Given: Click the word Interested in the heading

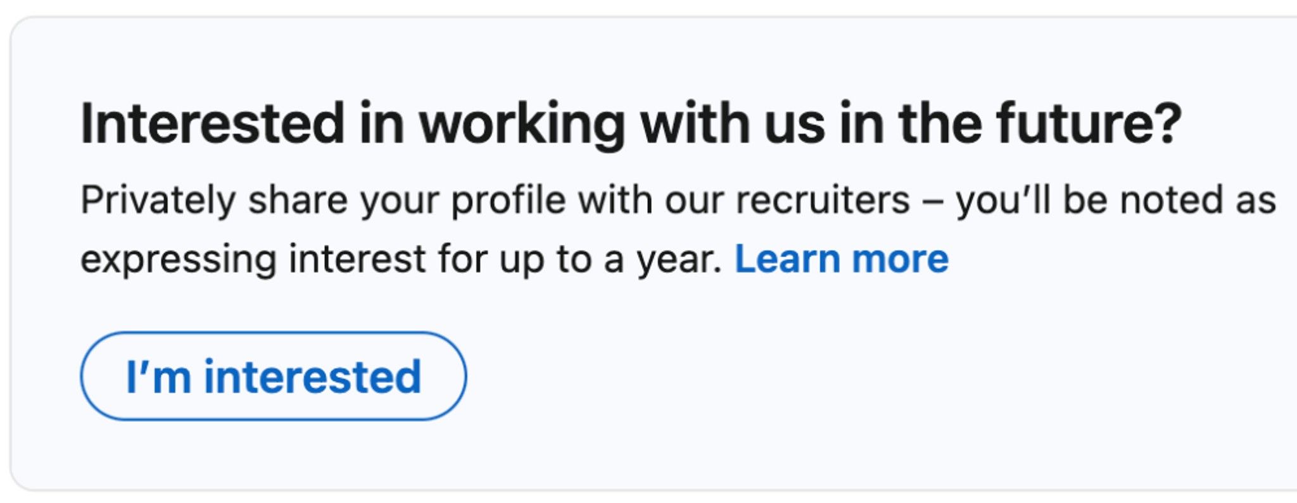Looking at the screenshot, I should coord(212,123).
